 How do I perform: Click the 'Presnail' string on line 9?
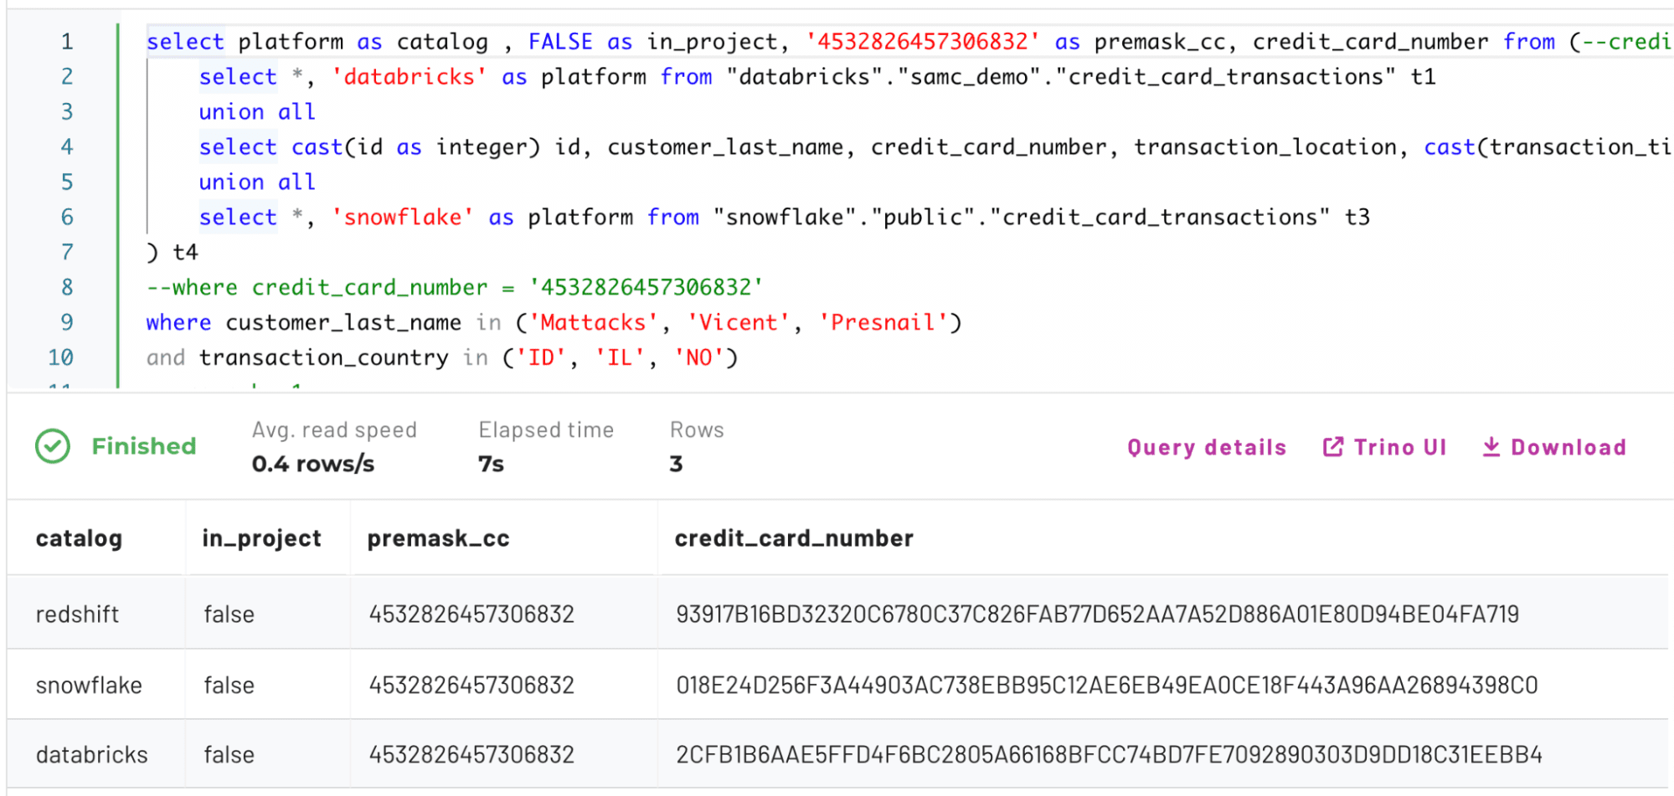[x=883, y=322]
